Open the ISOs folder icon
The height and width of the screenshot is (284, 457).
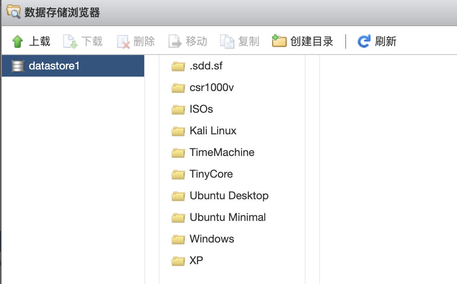(x=178, y=109)
